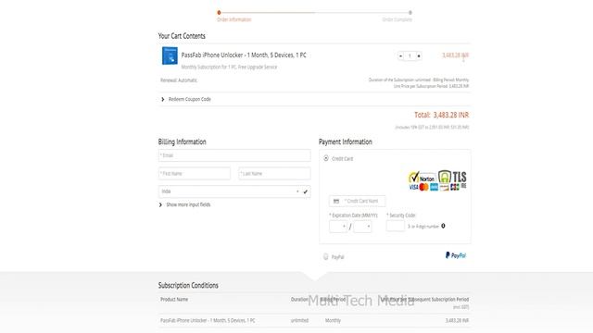Click the First Name input field

[195, 173]
